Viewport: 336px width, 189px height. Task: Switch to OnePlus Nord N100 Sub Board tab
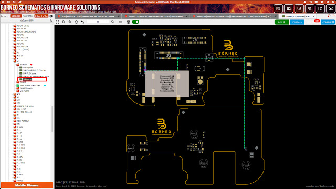tap(234, 16)
